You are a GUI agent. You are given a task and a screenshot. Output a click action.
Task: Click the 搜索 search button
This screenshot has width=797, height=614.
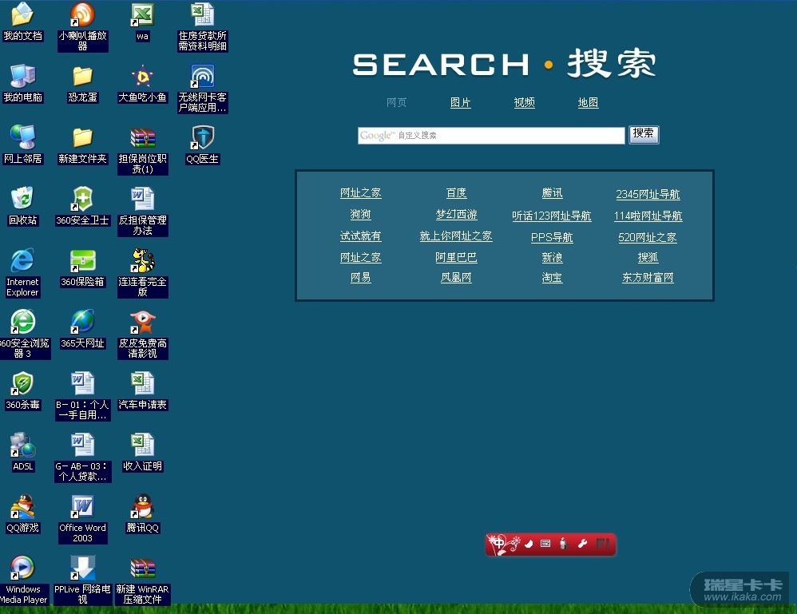tap(644, 135)
